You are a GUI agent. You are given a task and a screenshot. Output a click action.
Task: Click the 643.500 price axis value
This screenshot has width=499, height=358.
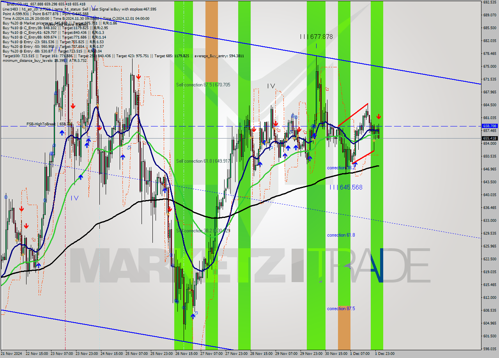click(490, 182)
